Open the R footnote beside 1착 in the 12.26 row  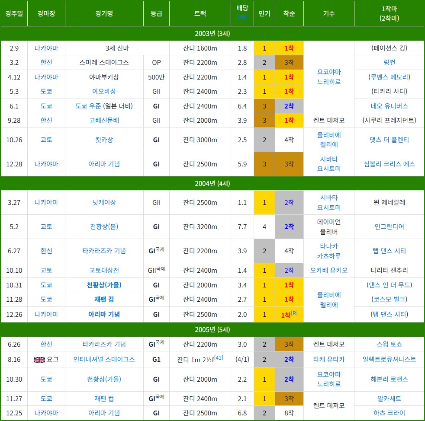(x=294, y=313)
